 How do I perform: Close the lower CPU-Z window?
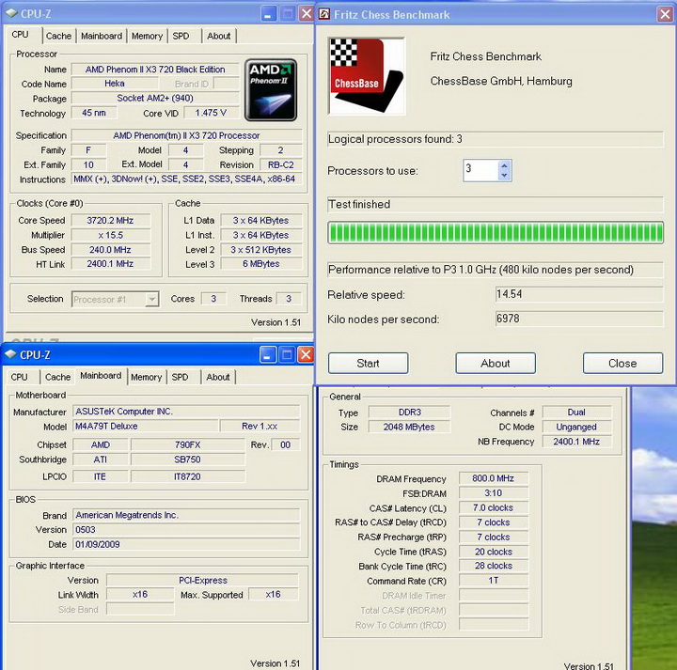point(306,355)
